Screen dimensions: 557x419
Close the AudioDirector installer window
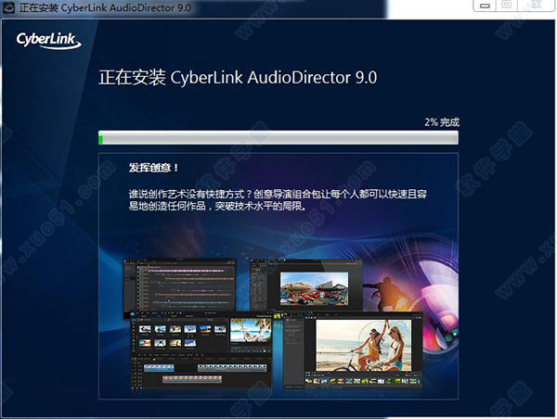click(536, 6)
